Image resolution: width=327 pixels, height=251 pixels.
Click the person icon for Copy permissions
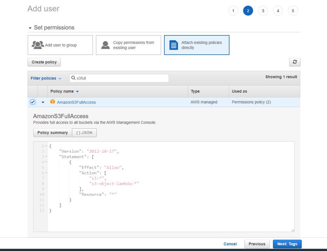pyautogui.click(x=105, y=45)
